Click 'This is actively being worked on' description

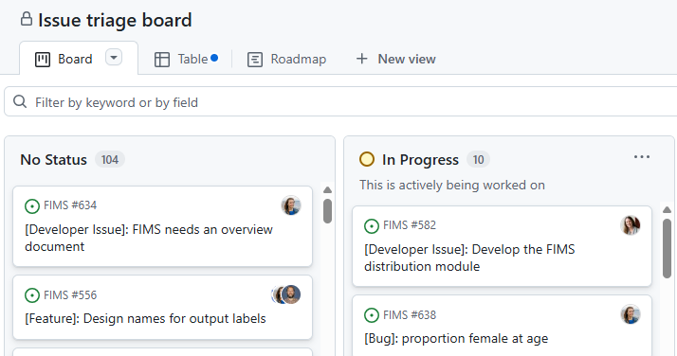(x=452, y=185)
